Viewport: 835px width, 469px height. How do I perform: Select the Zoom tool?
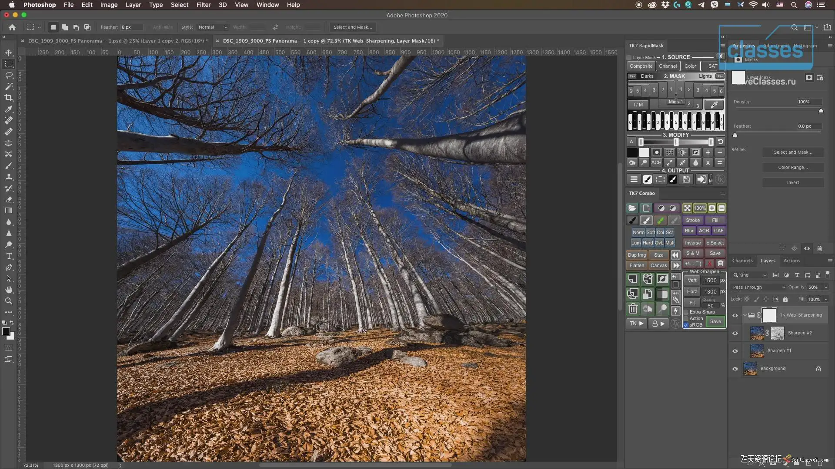[9, 301]
